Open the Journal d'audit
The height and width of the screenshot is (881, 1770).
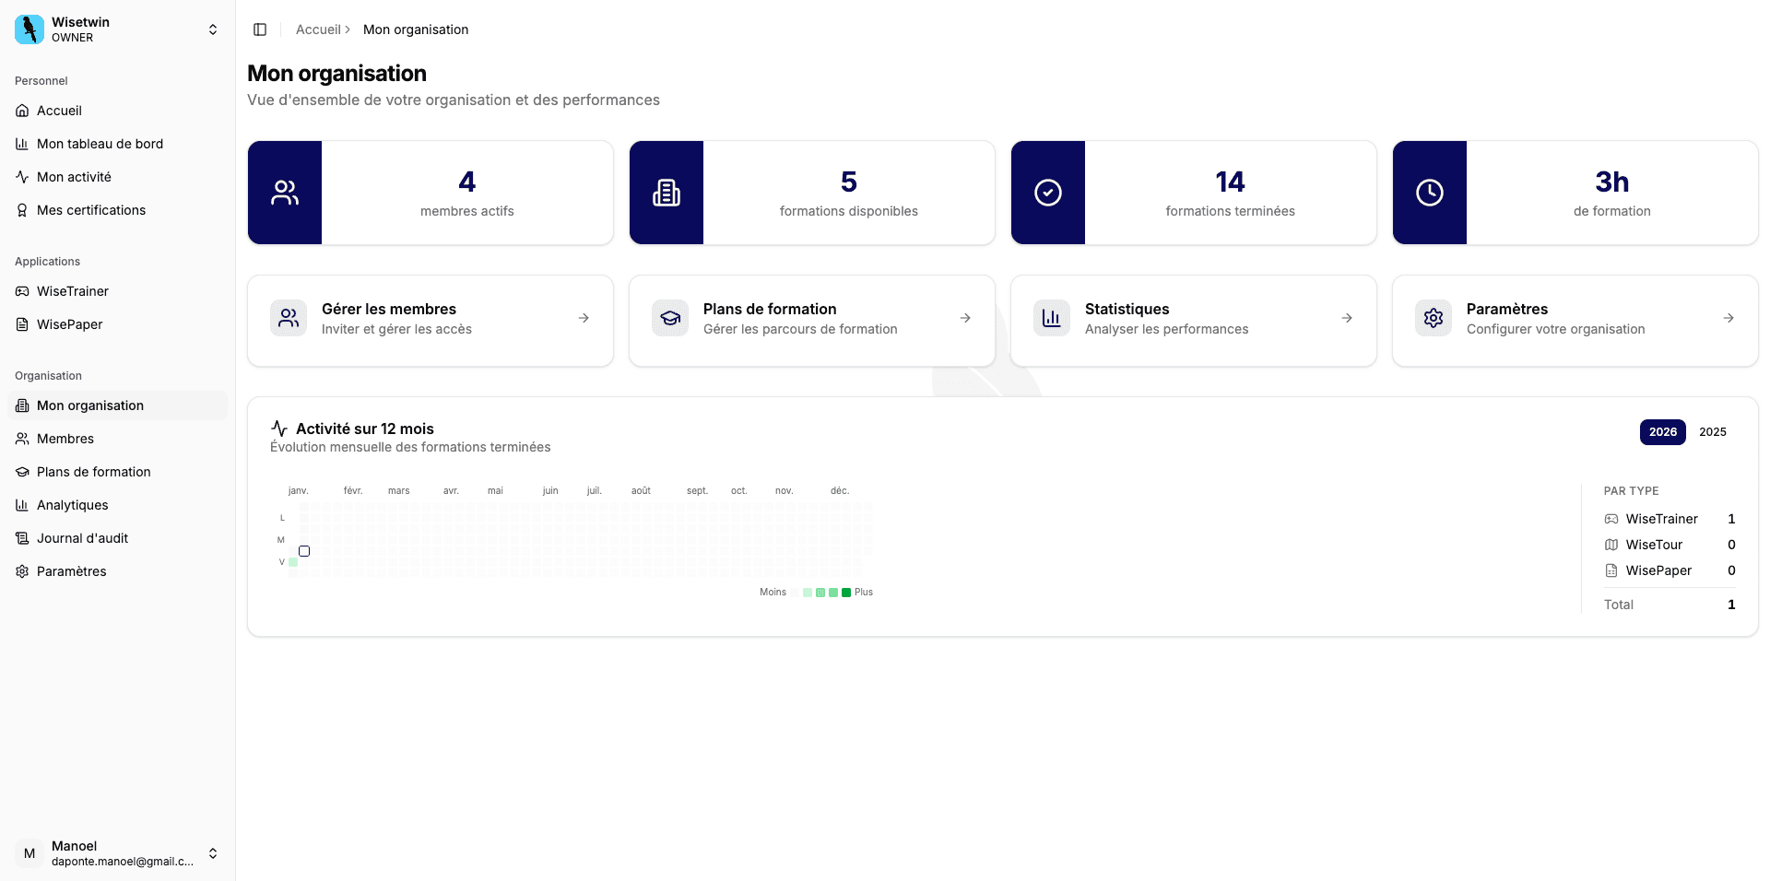[x=82, y=537]
